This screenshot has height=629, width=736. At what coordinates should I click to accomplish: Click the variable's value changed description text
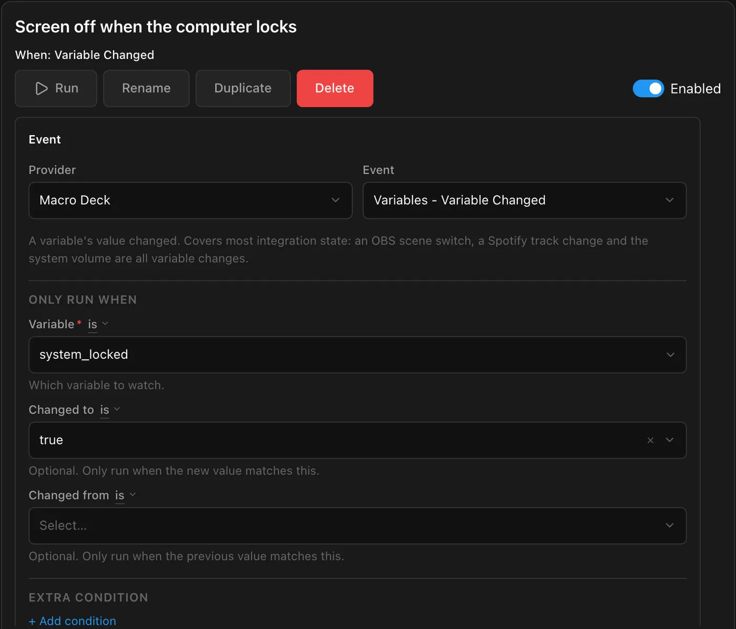coord(339,250)
